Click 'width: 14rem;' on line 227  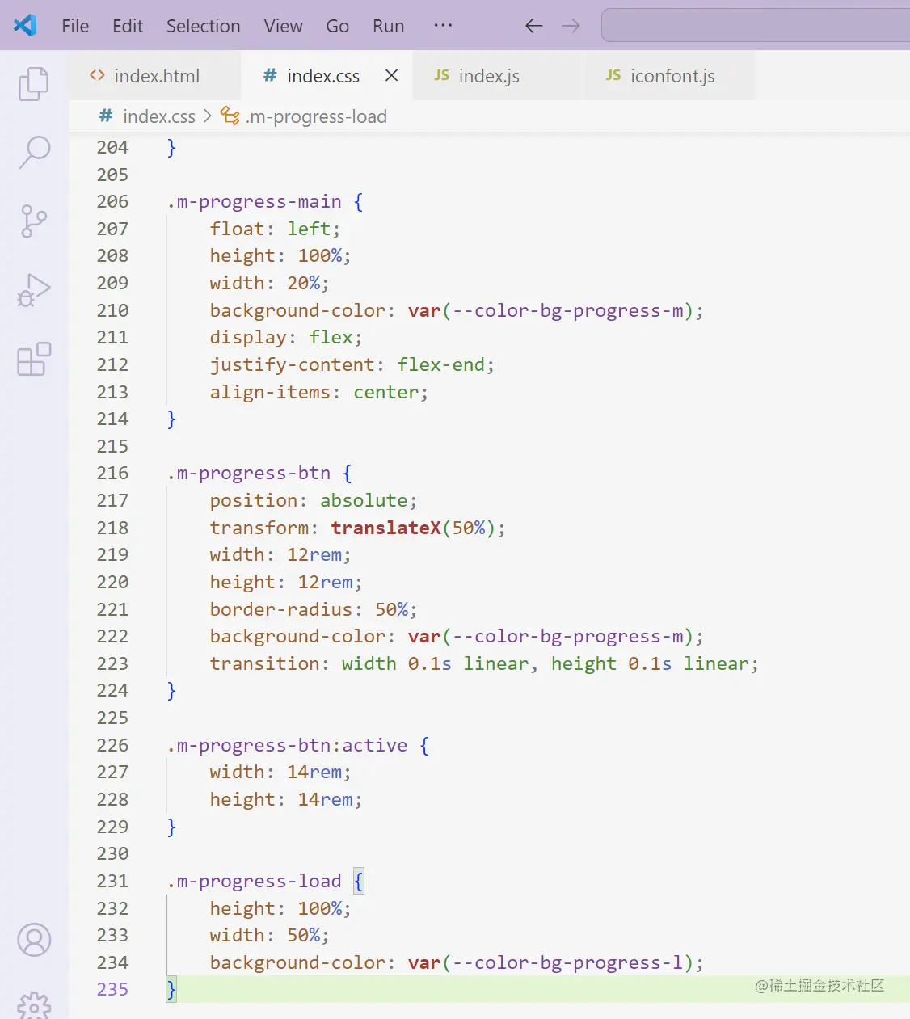(x=280, y=772)
